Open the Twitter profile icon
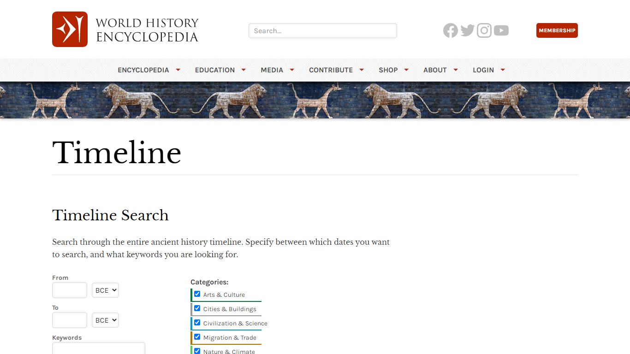This screenshot has height=354, width=630. point(467,31)
